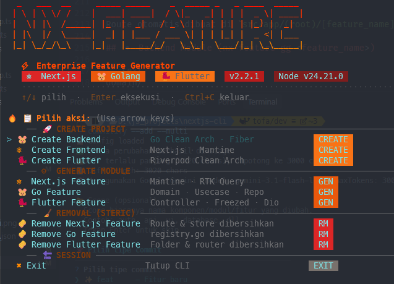Click the bird icon on Create Flutter row

22,161
